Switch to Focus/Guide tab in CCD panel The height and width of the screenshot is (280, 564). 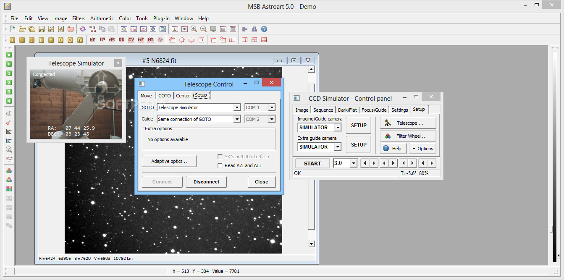[374, 110]
